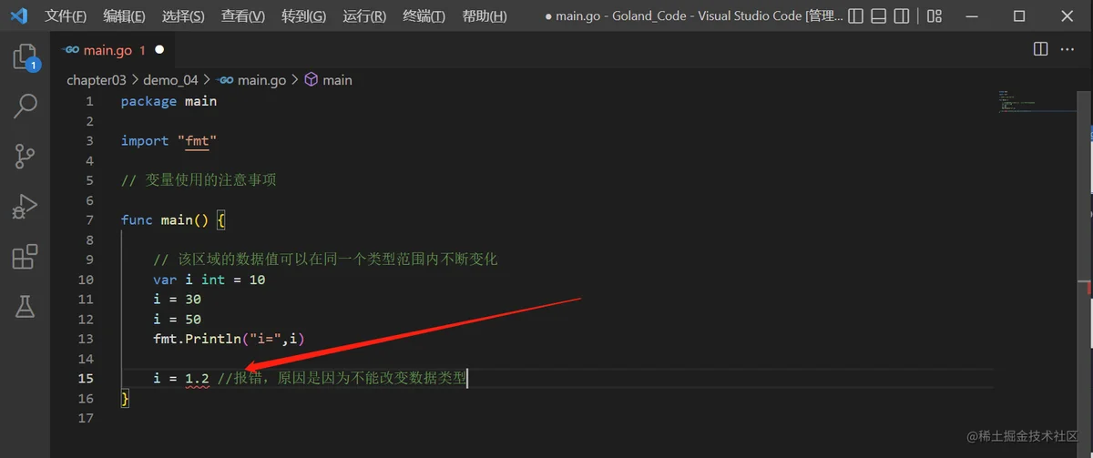1093x458 pixels.
Task: Click main.go in the breadcrumb
Action: click(262, 80)
